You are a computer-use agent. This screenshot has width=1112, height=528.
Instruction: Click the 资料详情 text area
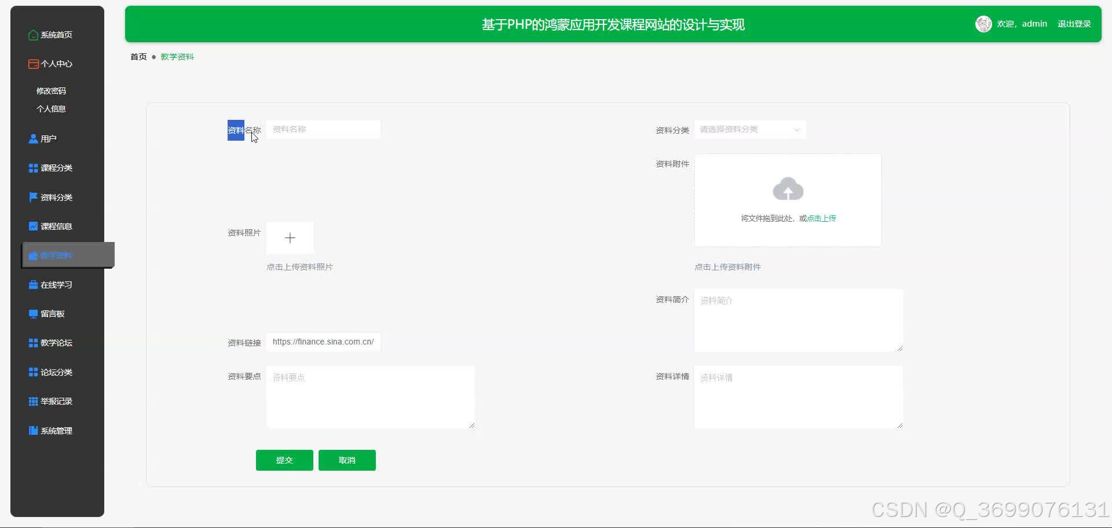coord(799,397)
